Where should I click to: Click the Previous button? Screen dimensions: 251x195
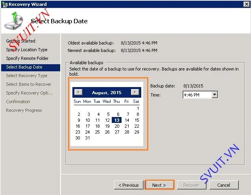(x=129, y=185)
